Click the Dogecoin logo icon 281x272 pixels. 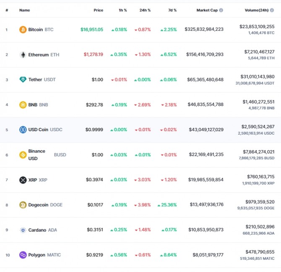click(x=23, y=205)
